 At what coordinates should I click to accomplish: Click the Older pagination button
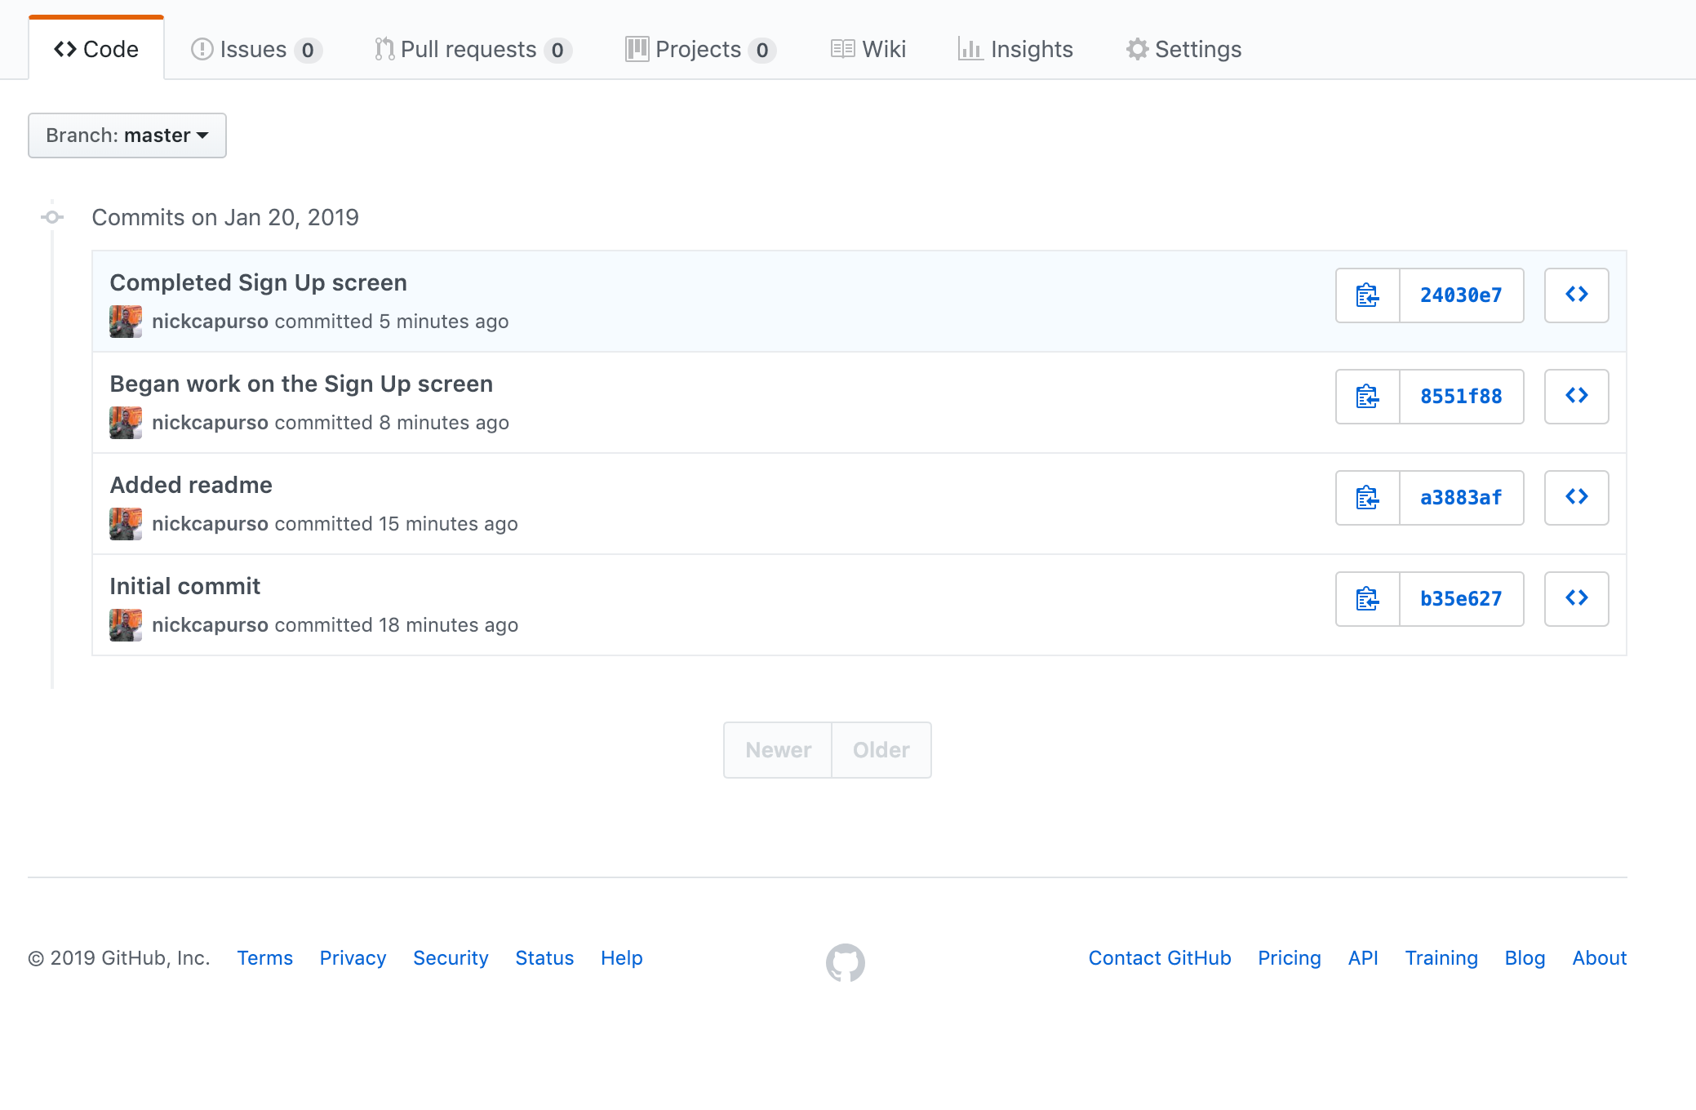pyautogui.click(x=881, y=750)
